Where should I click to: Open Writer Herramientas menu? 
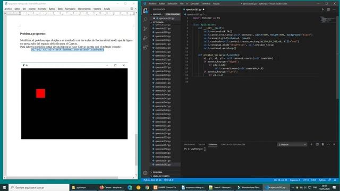(84, 9)
